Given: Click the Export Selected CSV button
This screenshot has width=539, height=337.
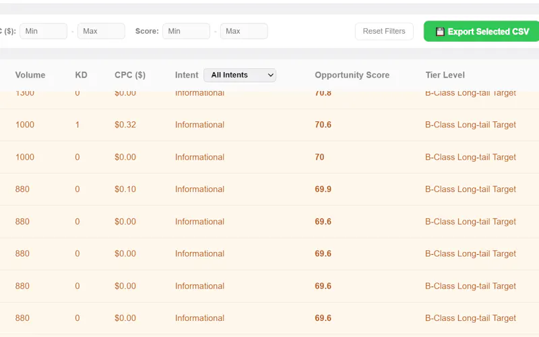Looking at the screenshot, I should pos(481,31).
